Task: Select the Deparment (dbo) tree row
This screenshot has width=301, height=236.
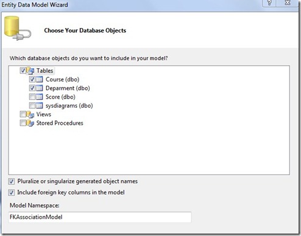Action: 68,88
